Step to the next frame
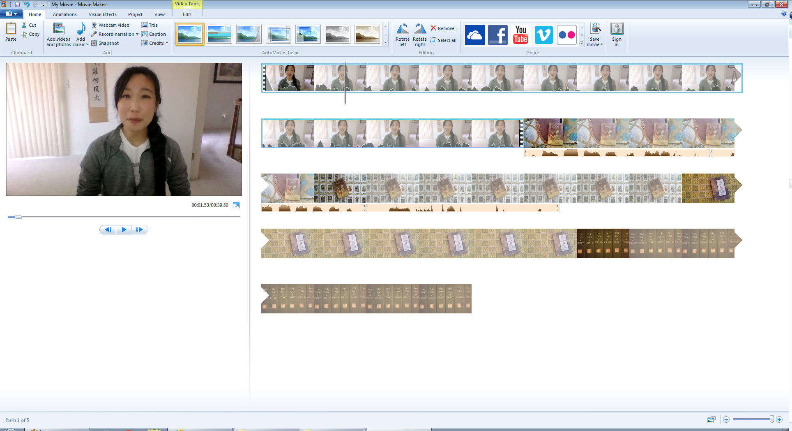 [x=140, y=229]
